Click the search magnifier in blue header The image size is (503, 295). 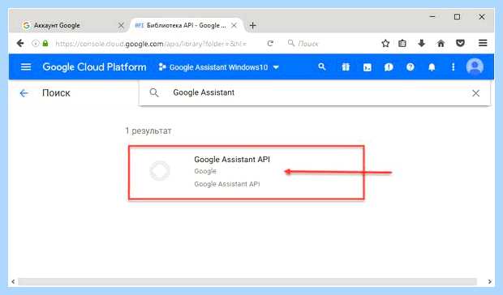[322, 66]
